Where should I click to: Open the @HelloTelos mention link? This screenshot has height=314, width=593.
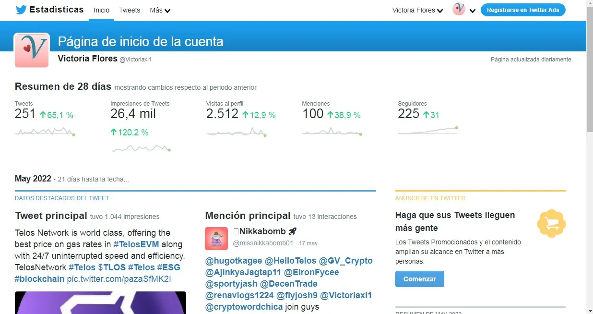pyautogui.click(x=291, y=261)
